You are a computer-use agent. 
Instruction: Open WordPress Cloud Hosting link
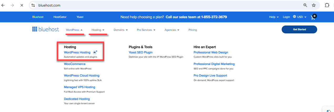82,75
